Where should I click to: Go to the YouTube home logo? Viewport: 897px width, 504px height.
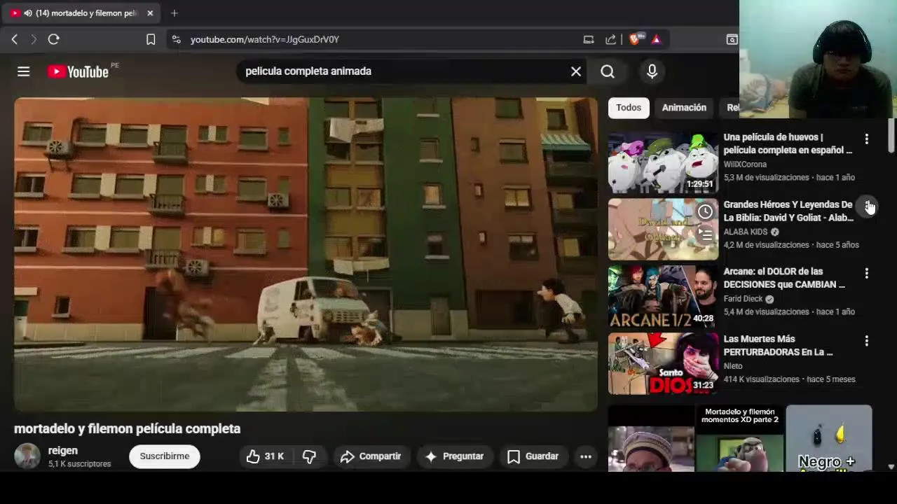point(78,71)
